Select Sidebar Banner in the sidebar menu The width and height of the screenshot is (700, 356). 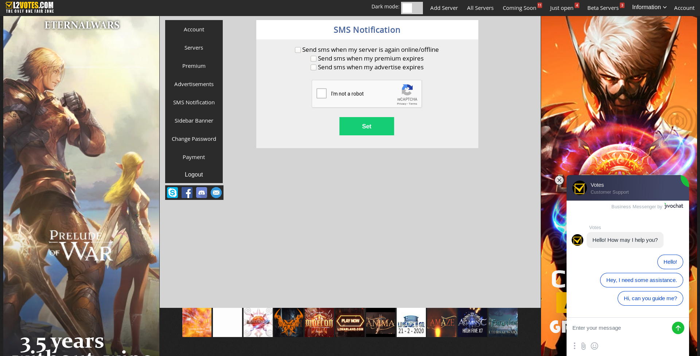tap(194, 121)
